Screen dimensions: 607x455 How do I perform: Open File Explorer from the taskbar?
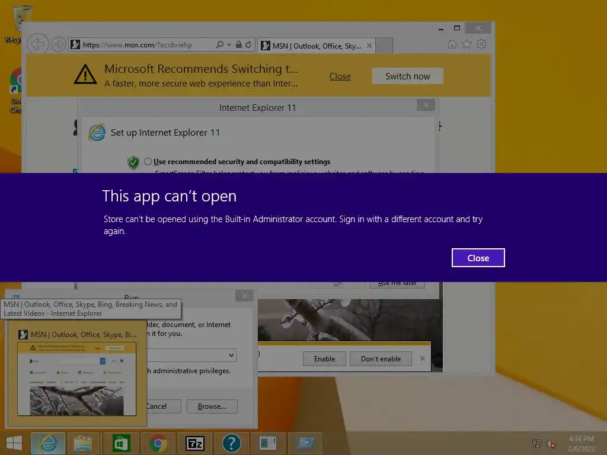coord(83,443)
